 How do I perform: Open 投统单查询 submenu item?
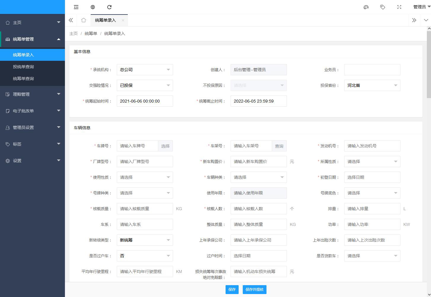coord(32,67)
